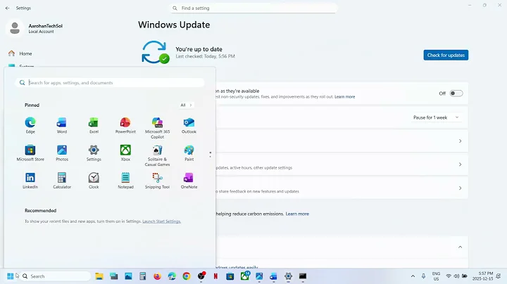Open Calculator from pinned apps
This screenshot has height=284, width=507.
click(x=62, y=181)
